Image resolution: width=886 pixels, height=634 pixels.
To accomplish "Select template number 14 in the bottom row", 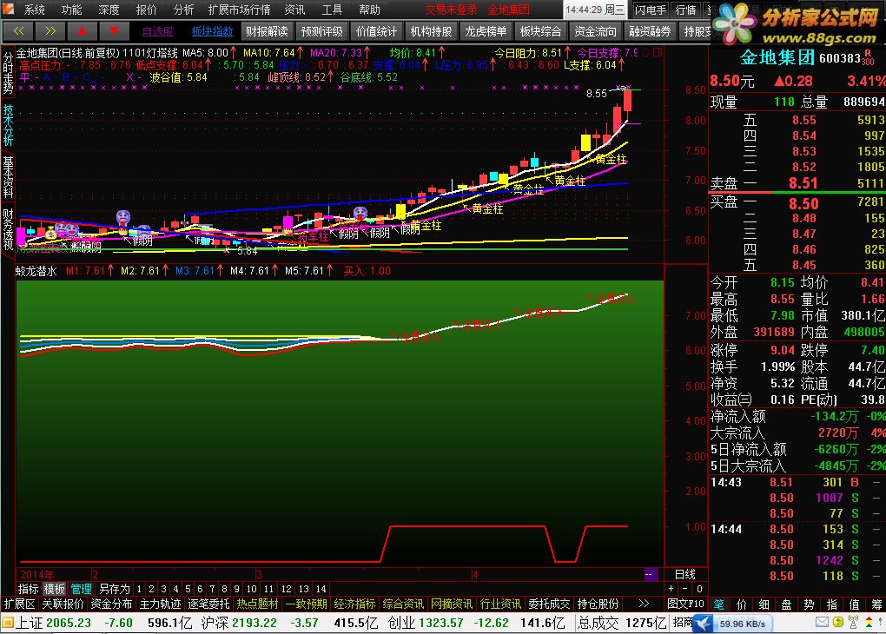I will (x=321, y=589).
